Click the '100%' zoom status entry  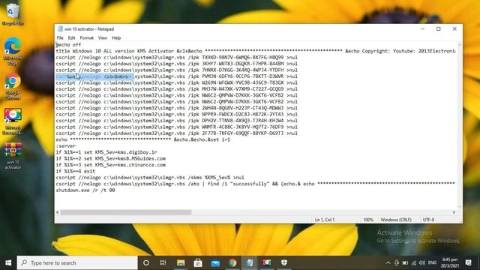pyautogui.click(x=368, y=220)
